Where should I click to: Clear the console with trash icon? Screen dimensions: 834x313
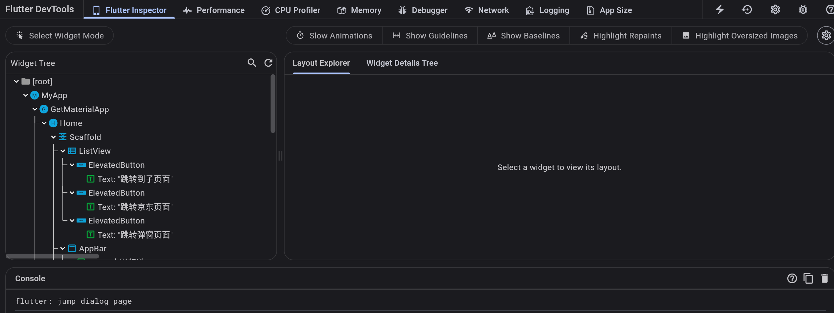(824, 278)
